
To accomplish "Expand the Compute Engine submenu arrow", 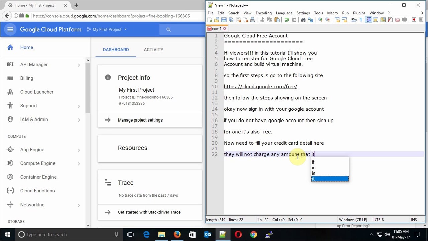I will [79, 164].
